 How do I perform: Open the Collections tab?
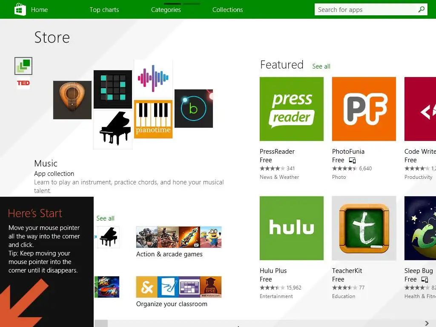pos(228,10)
